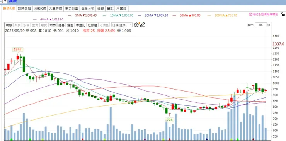Toggle the 均線 moving average indicator
286x141 pixels.
point(9,25)
